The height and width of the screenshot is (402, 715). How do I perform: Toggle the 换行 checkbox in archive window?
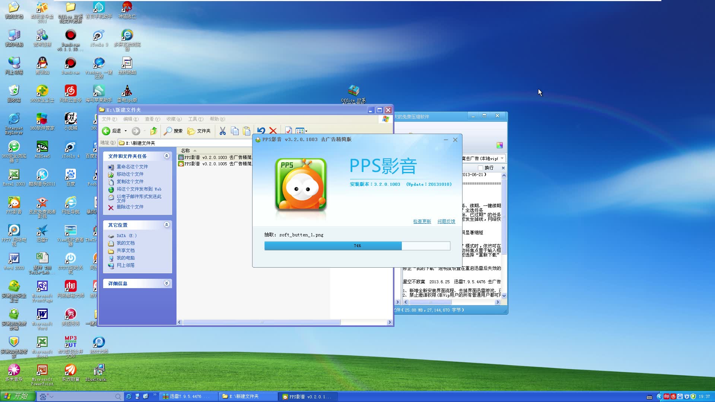[x=480, y=168]
